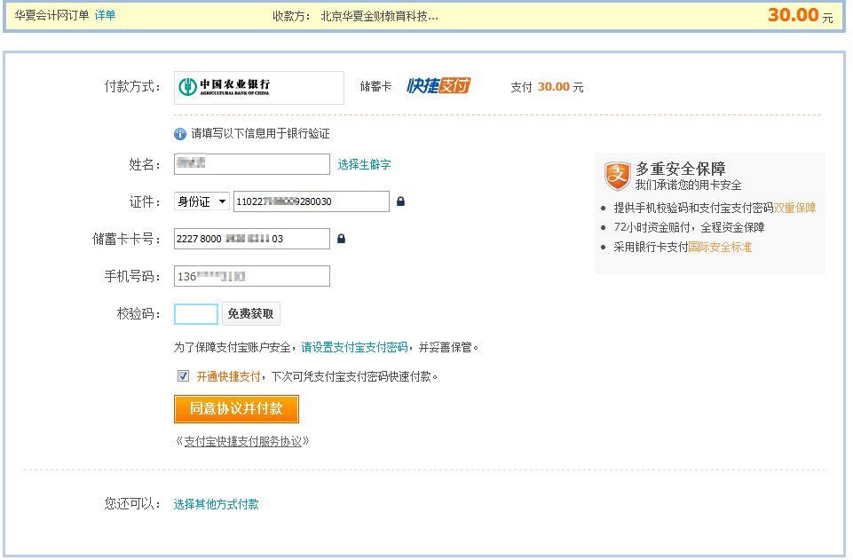
Task: Open the 详单 order details link
Action: click(105, 15)
